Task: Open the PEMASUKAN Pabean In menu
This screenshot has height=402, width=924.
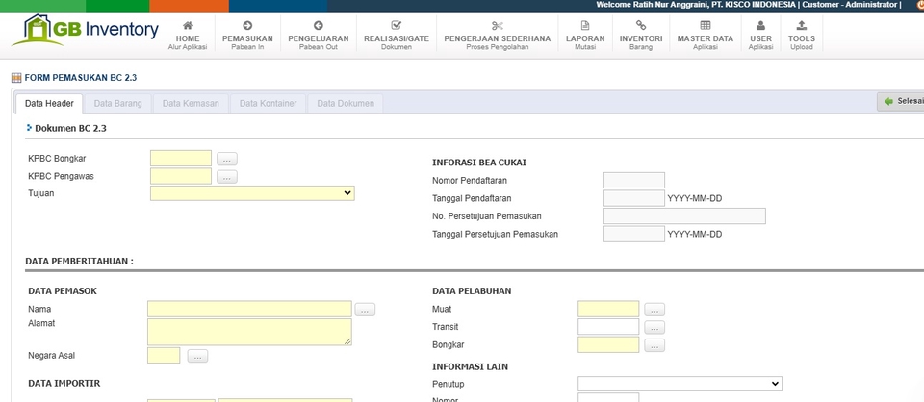Action: pos(247,36)
